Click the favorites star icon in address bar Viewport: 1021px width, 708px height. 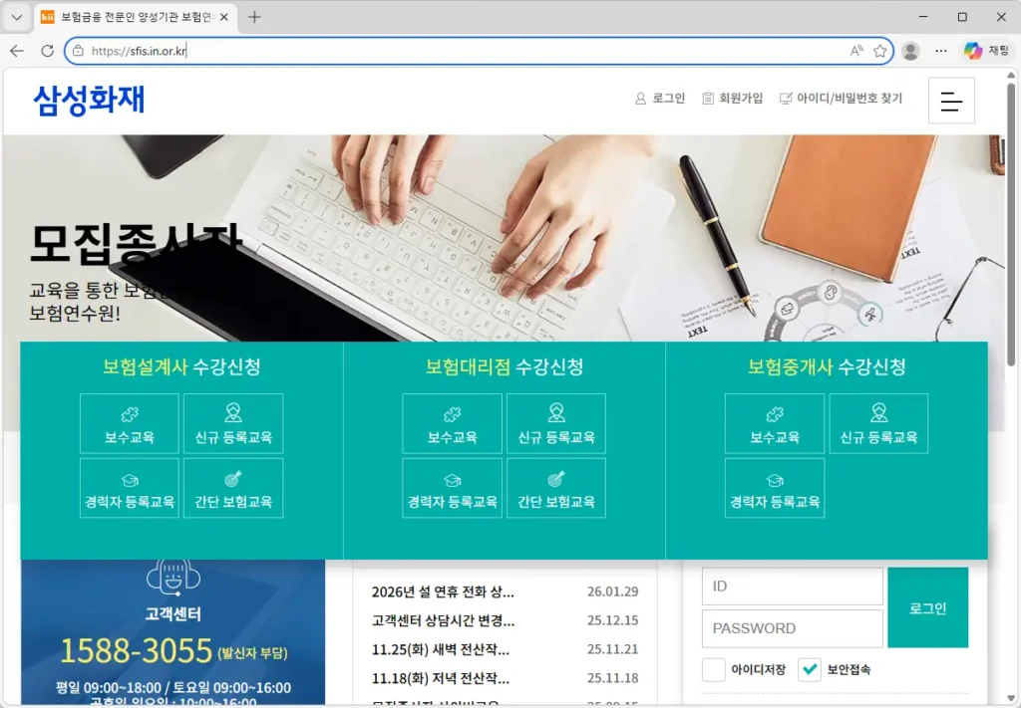(x=880, y=51)
